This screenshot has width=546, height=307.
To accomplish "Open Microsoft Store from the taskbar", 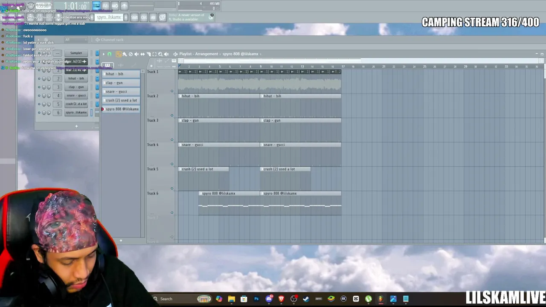I will [x=244, y=299].
